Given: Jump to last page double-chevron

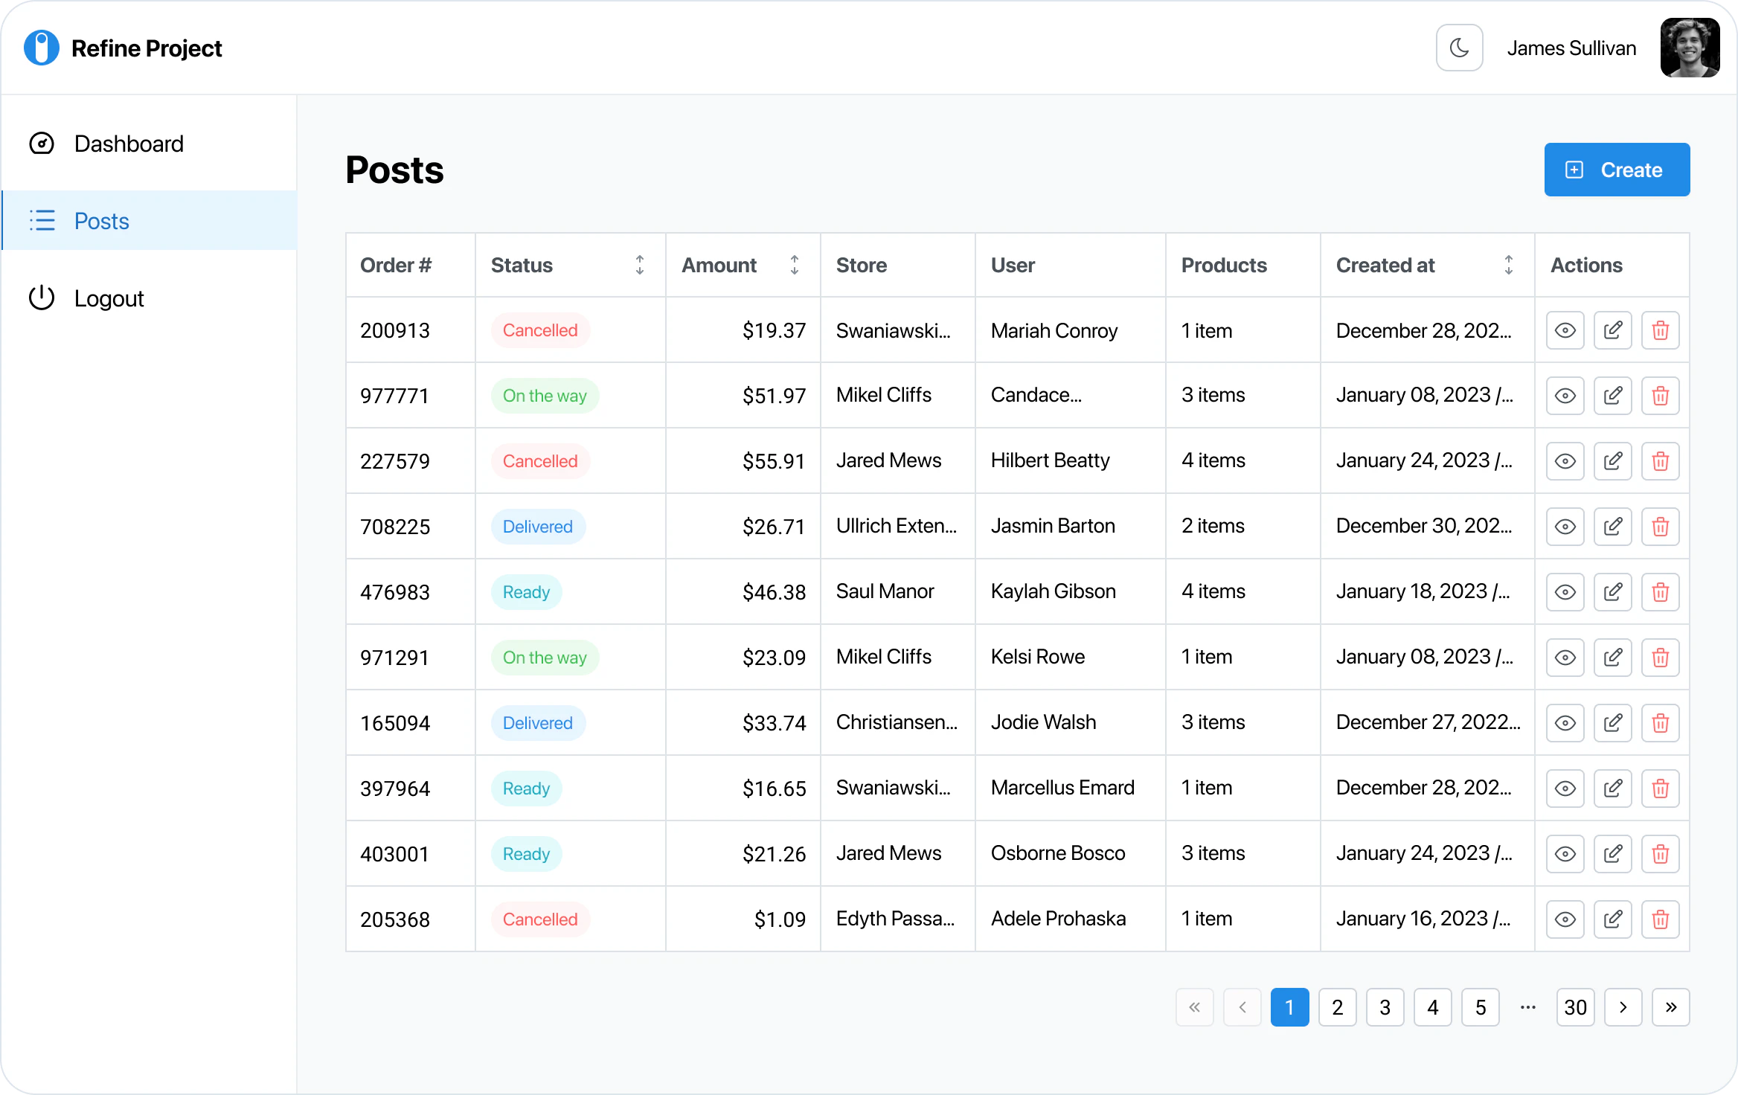Looking at the screenshot, I should [x=1670, y=1007].
